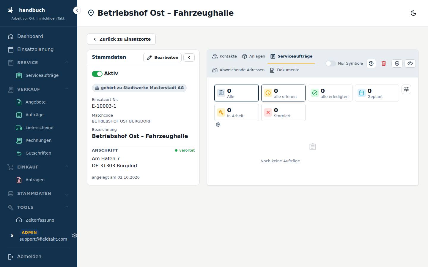Open Einsatzplanung calendar entry

[x=39, y=50]
